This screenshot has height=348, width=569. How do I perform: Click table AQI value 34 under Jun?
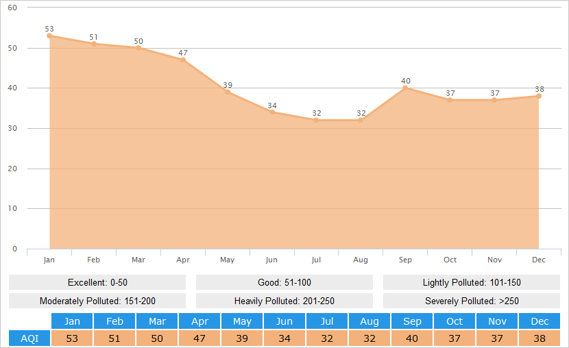click(284, 338)
